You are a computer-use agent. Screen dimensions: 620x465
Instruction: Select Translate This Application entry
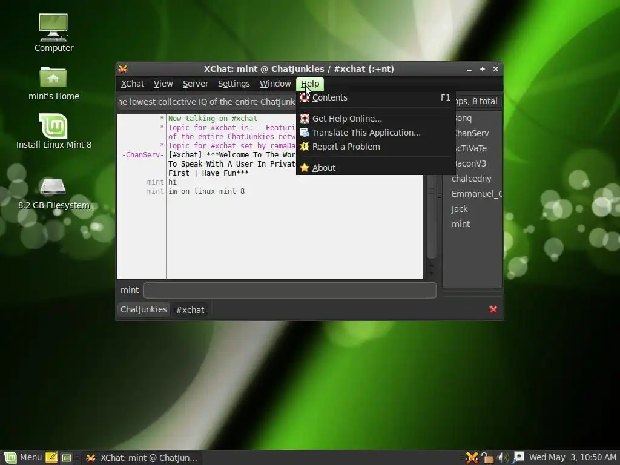click(375, 133)
